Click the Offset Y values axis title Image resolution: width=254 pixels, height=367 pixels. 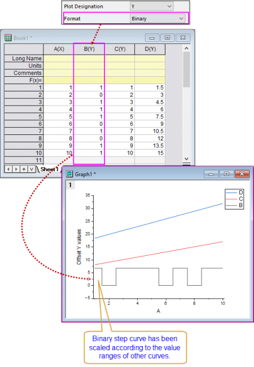79,247
